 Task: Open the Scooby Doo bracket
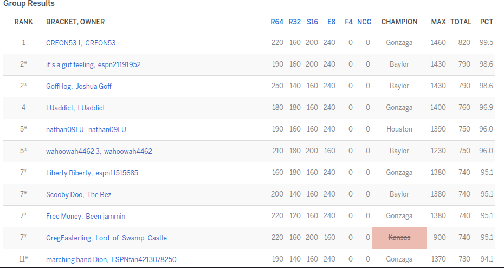(x=64, y=194)
